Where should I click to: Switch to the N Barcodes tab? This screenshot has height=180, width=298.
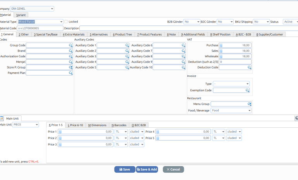pos(119,125)
